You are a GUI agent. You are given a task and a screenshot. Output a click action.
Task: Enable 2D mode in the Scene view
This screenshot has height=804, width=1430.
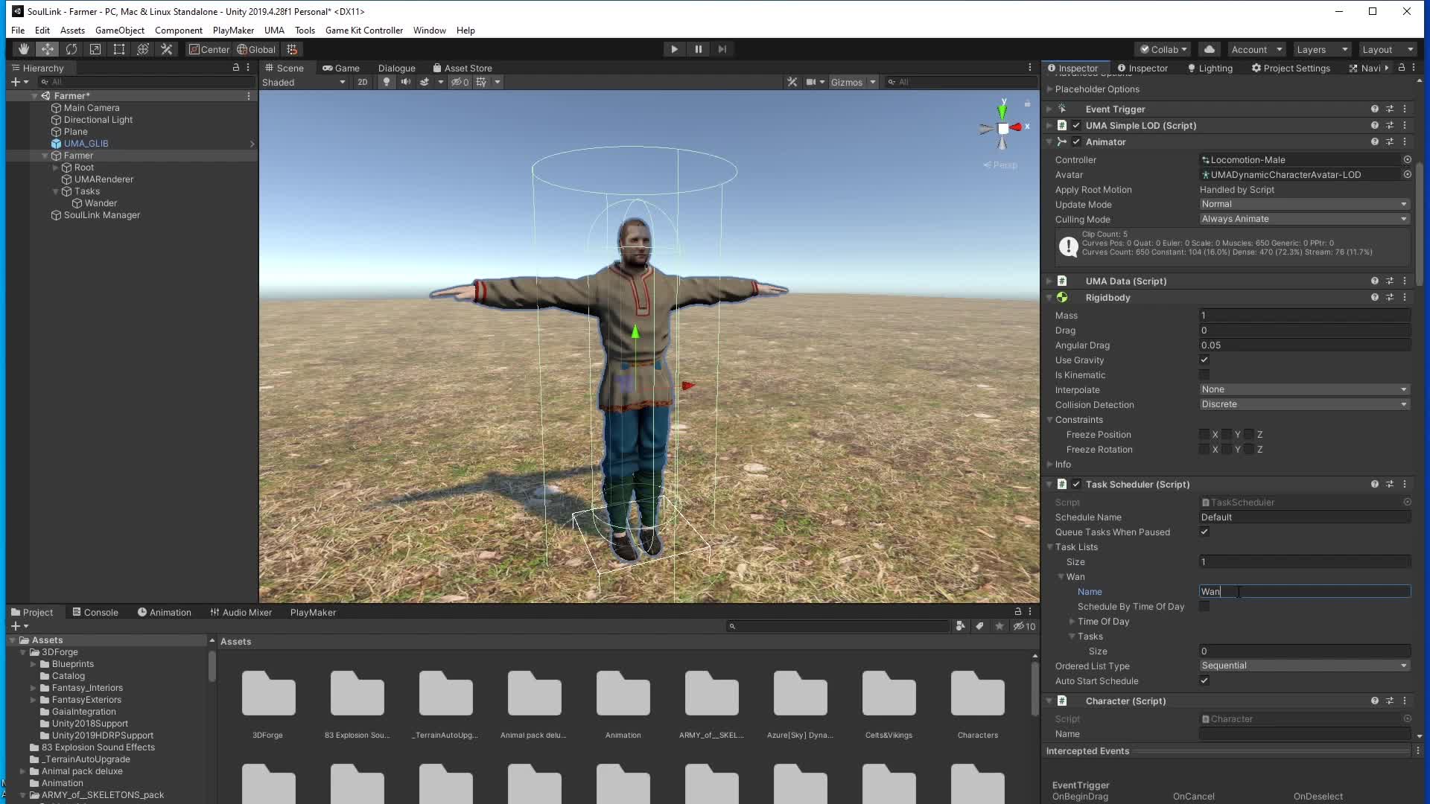(x=363, y=82)
